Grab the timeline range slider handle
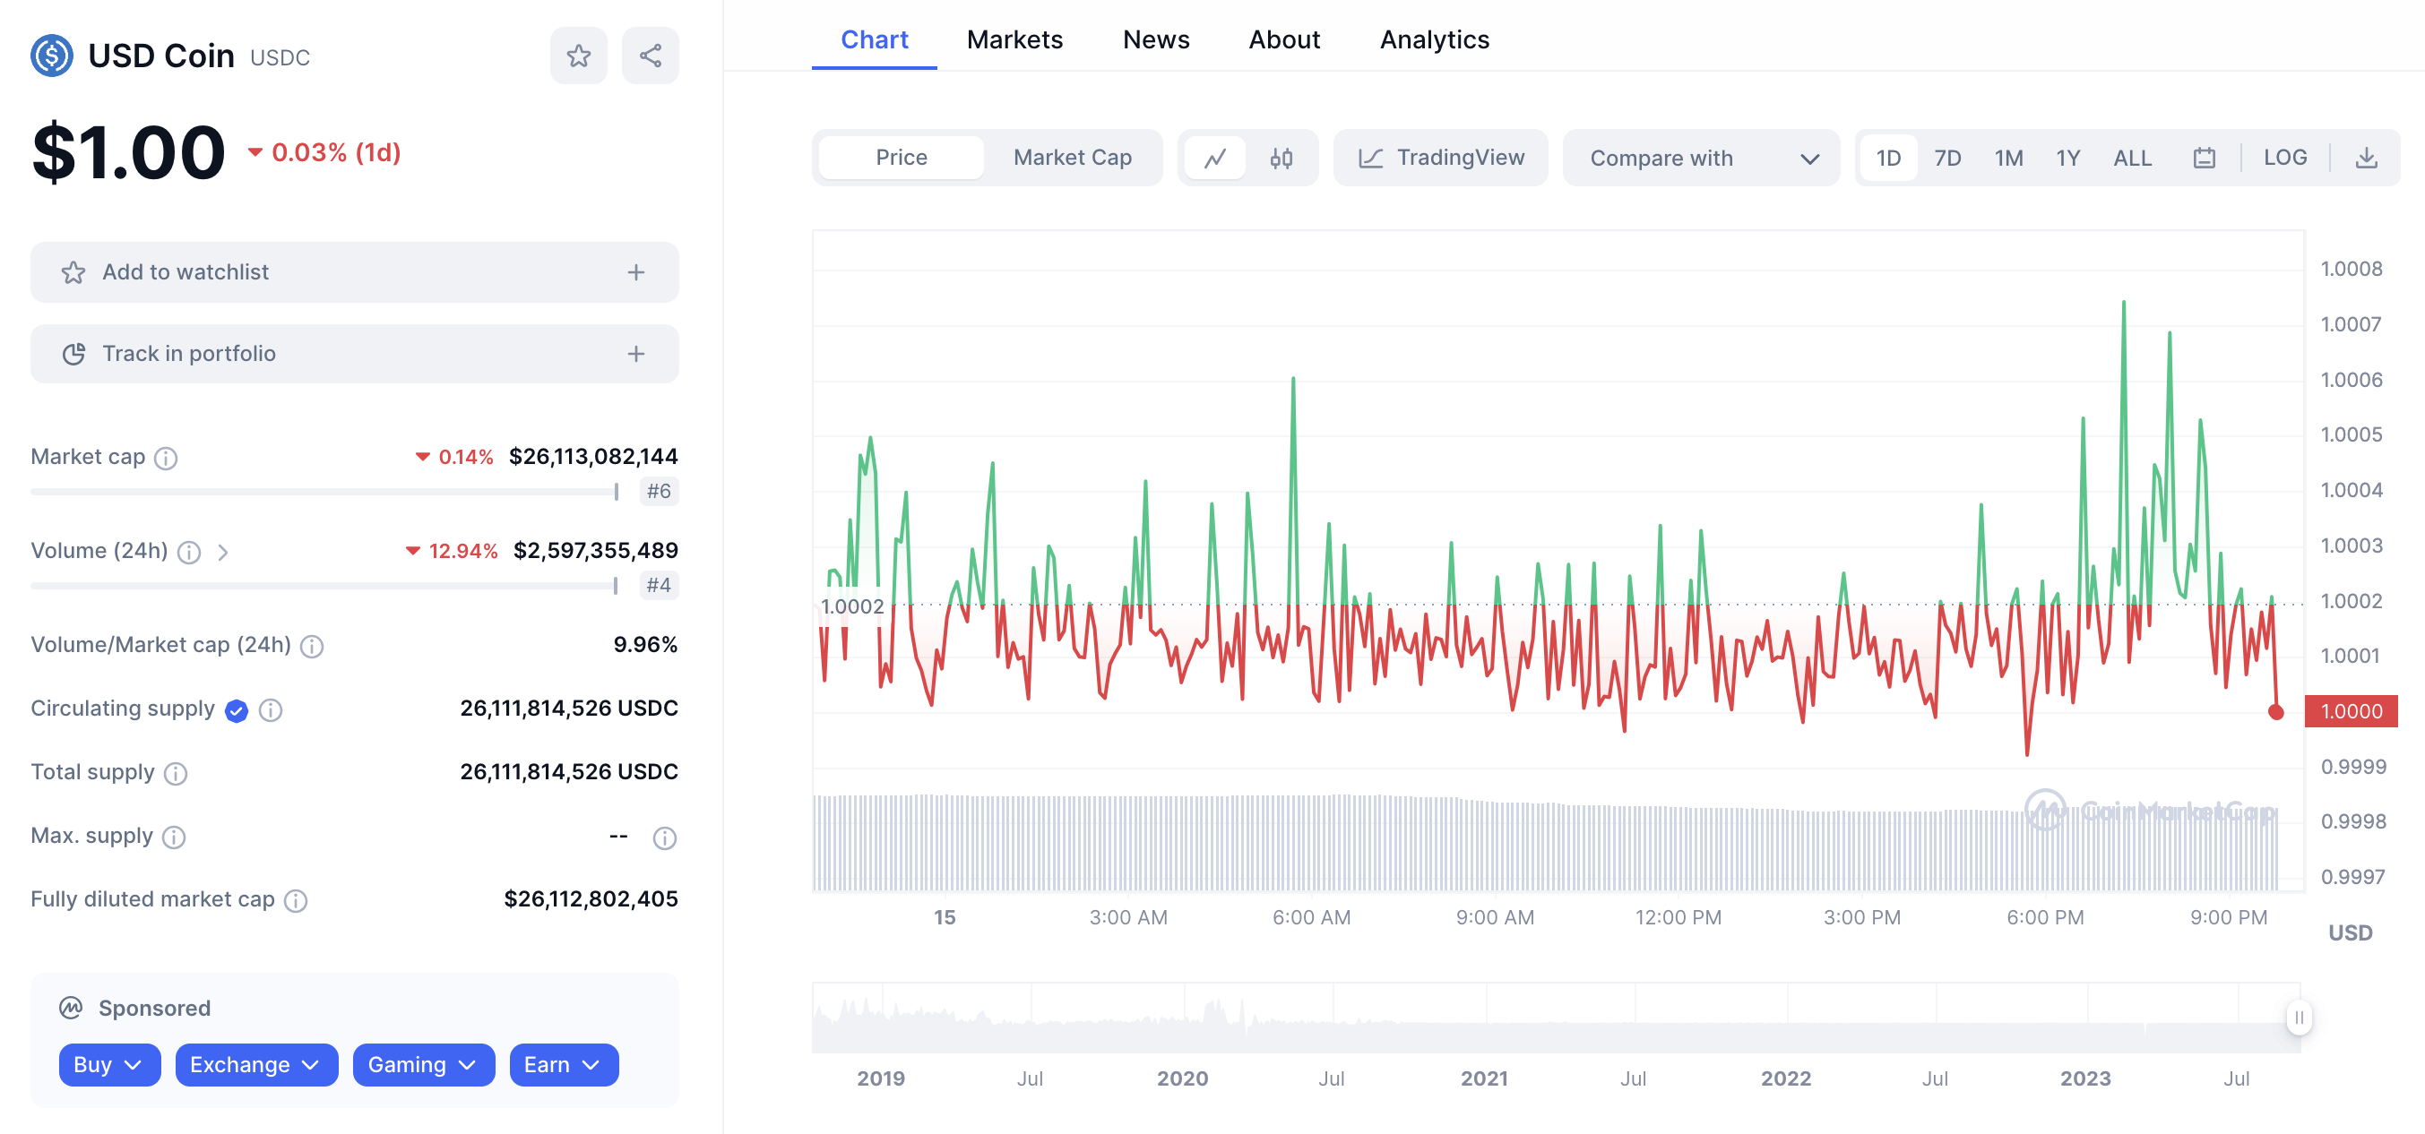 (x=2298, y=1018)
